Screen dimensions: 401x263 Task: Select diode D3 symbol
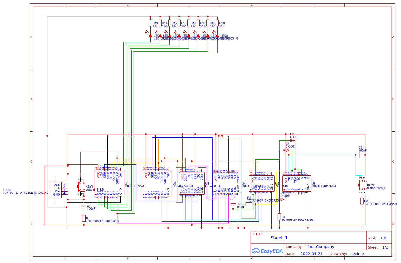pyautogui.click(x=292, y=140)
